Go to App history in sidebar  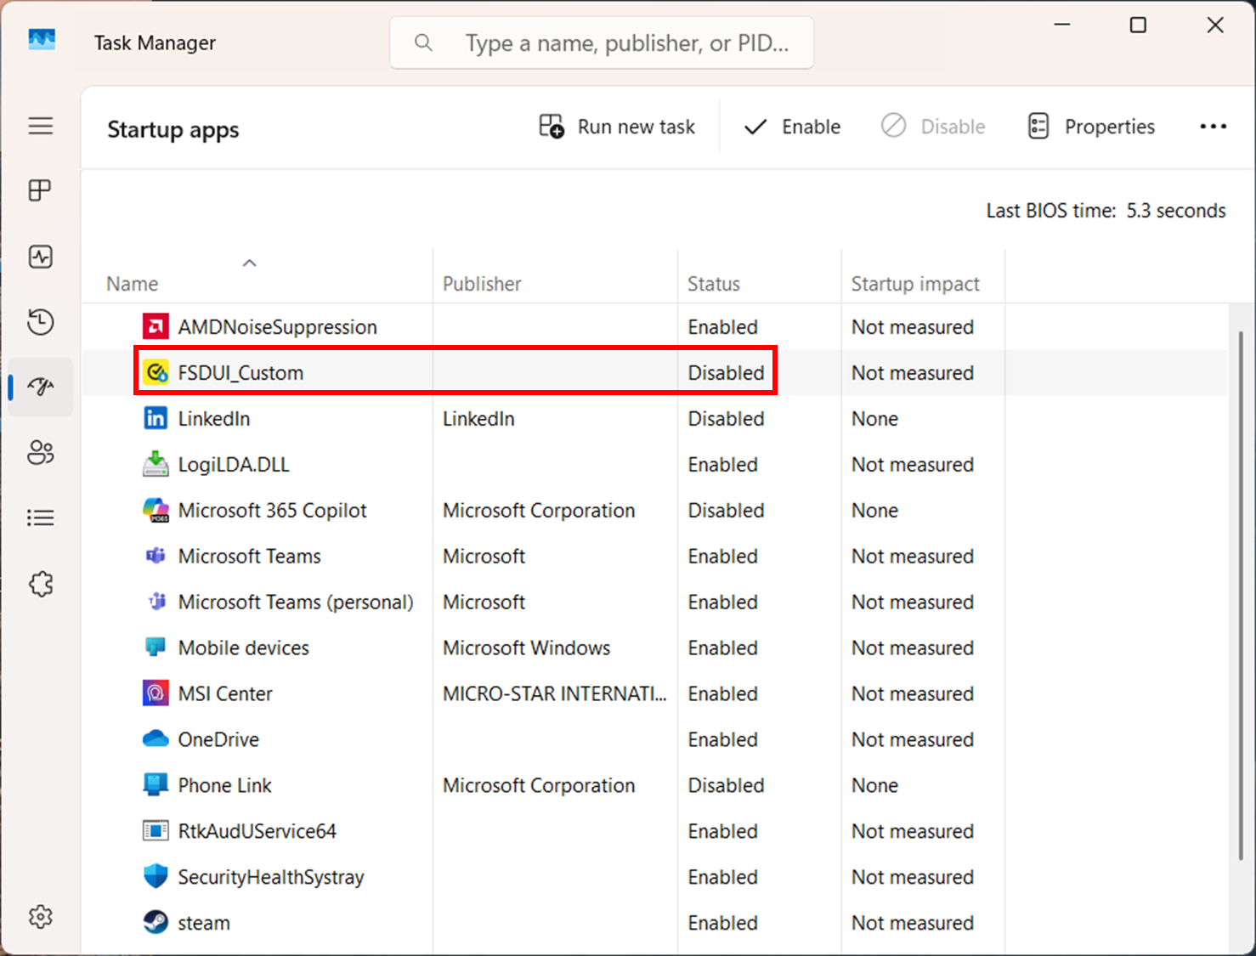[x=40, y=322]
